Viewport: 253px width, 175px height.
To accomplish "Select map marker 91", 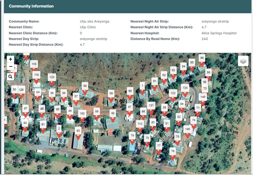I will point(43,127).
